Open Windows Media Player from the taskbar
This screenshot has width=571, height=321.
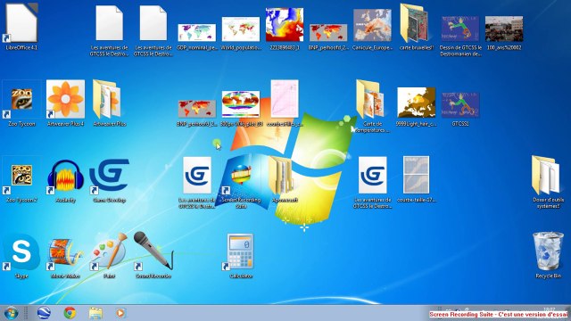pos(120,313)
